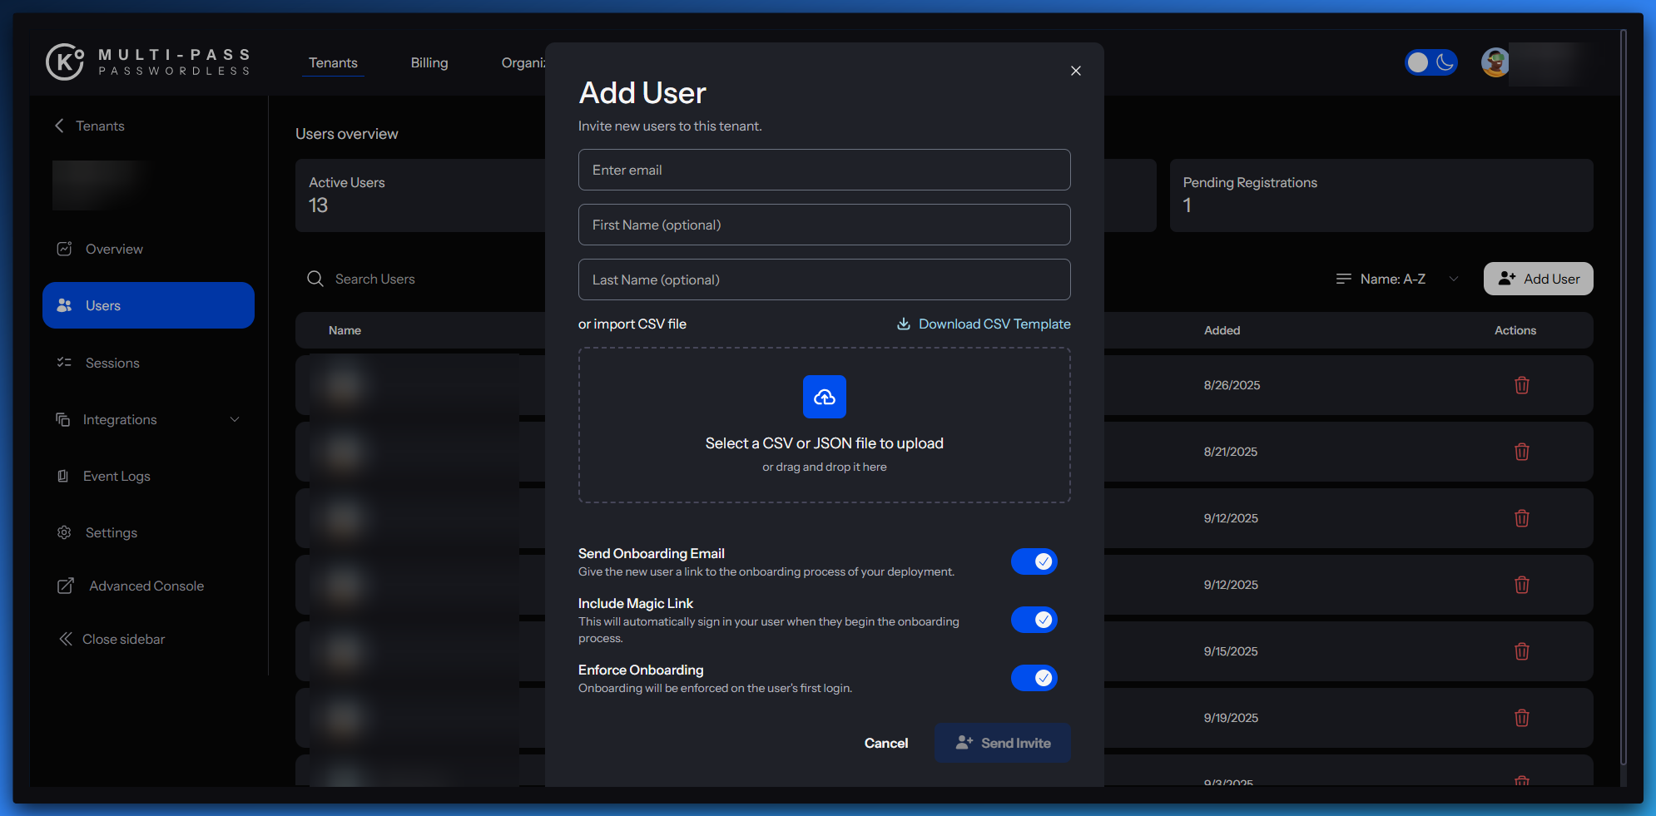Switch the dark mode theme toggle
Viewport: 1656px width, 816px height.
1430,62
